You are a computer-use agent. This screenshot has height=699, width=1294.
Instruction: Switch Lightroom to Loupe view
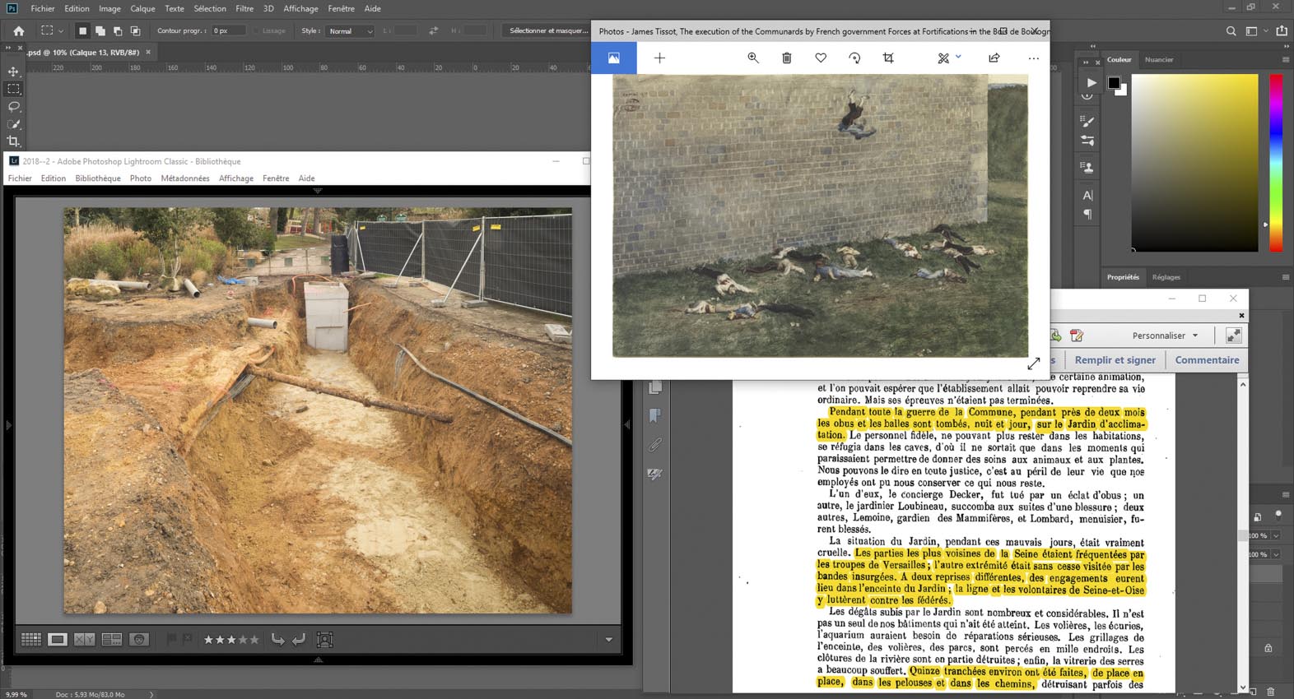(58, 639)
